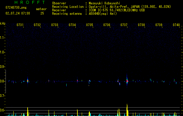Screen dimensions: 183x116
Task: Click the date stamp 02.07.24 07:30
Action: (18, 13)
